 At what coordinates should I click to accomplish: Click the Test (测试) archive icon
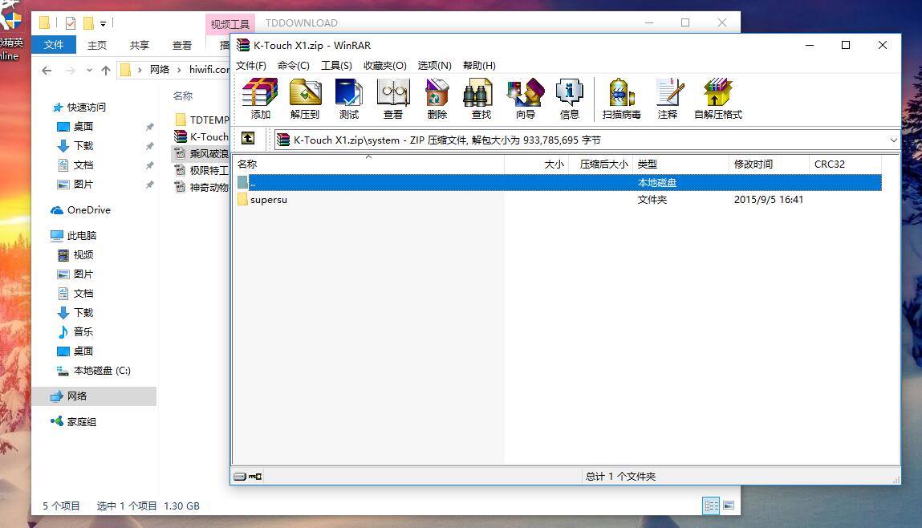pos(349,99)
